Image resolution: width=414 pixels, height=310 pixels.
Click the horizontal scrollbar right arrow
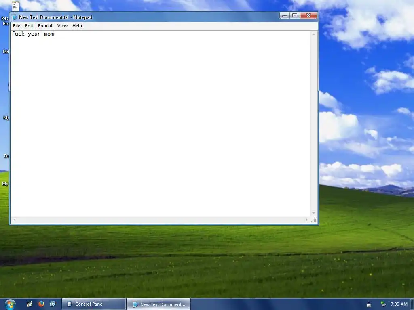(x=307, y=220)
